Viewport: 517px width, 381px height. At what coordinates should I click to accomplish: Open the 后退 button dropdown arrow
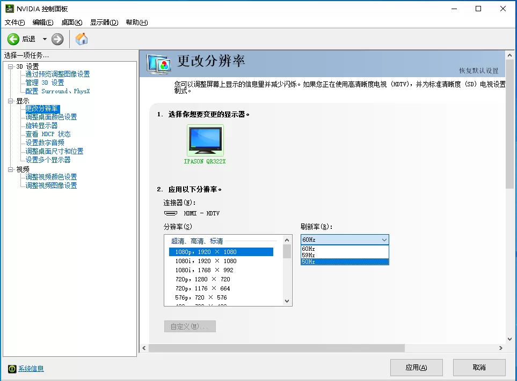[x=45, y=39]
